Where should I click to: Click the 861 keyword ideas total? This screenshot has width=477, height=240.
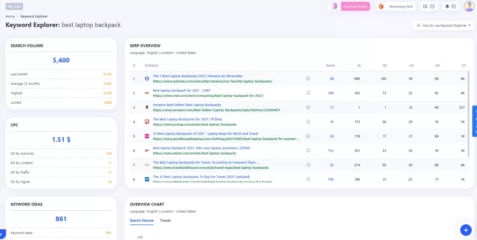coord(61,219)
